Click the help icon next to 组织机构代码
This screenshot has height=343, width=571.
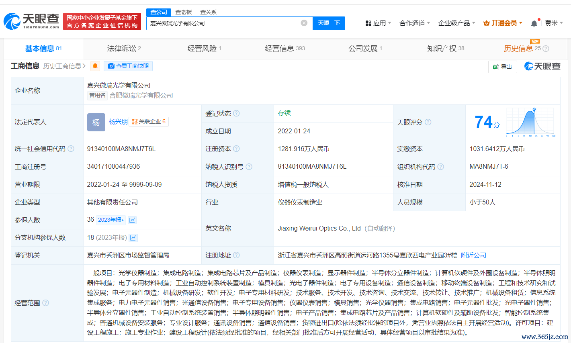coord(441,167)
